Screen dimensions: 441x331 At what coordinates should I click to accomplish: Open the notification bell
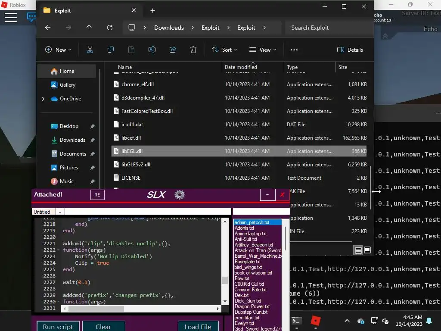click(x=429, y=321)
